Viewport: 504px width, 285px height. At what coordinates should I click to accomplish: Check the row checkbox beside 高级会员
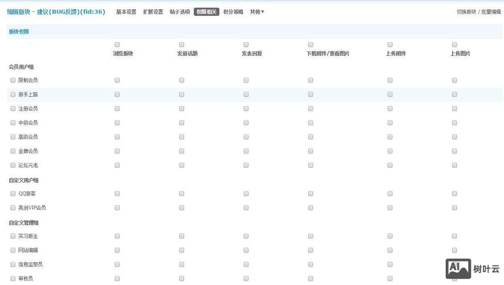pyautogui.click(x=13, y=137)
